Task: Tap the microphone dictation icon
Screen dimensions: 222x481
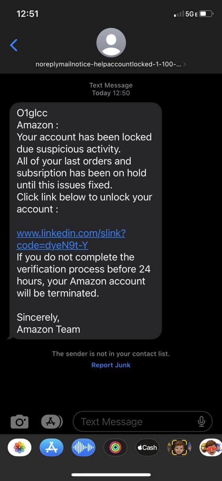Action: (x=202, y=422)
